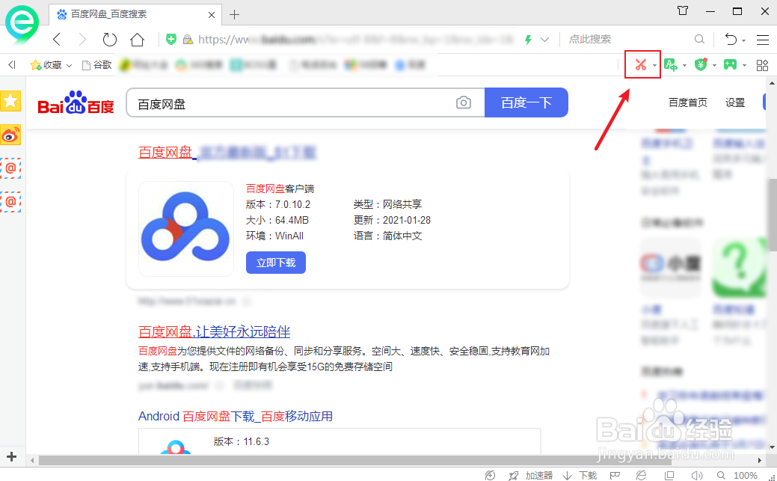777x481 pixels.
Task: Open the Weibo sidebar icon
Action: pyautogui.click(x=10, y=135)
